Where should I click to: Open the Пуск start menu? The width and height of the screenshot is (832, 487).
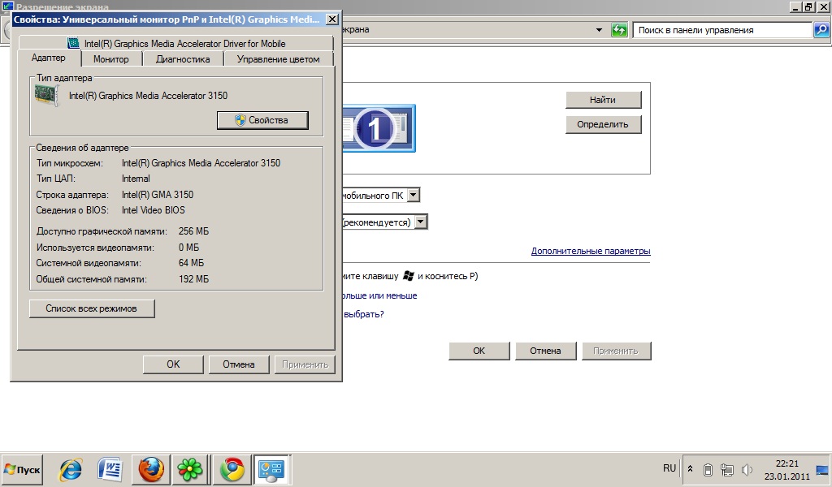tap(22, 469)
